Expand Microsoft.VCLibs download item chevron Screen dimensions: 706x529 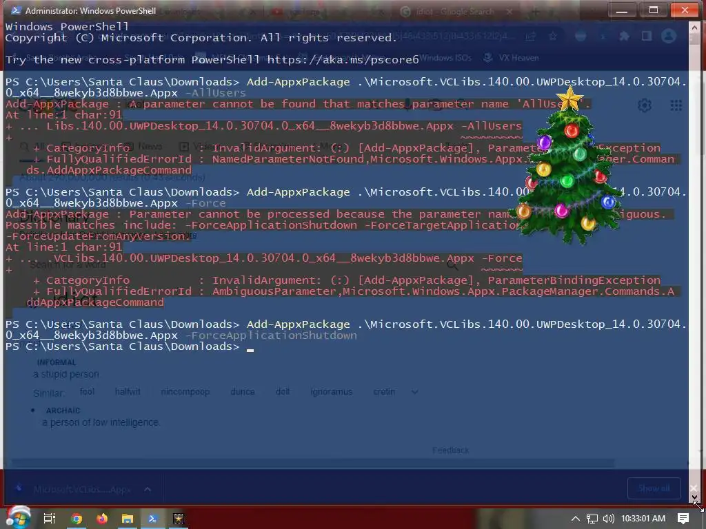(148, 489)
